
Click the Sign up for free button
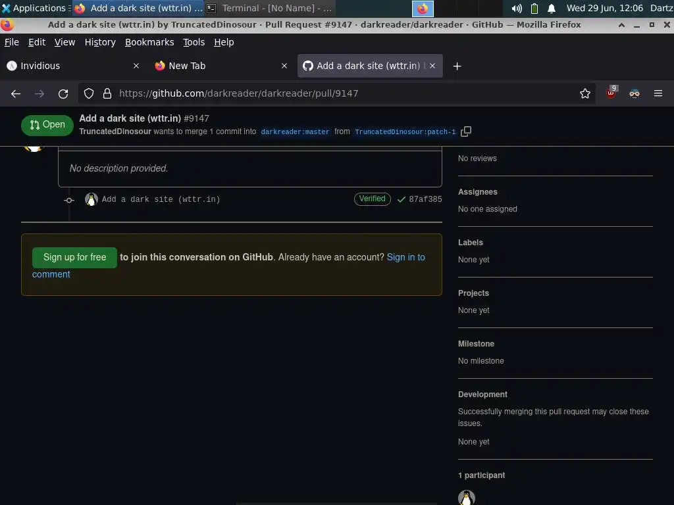[x=74, y=257]
